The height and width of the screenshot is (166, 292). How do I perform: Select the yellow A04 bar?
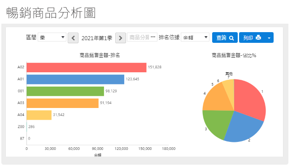click(x=39, y=115)
